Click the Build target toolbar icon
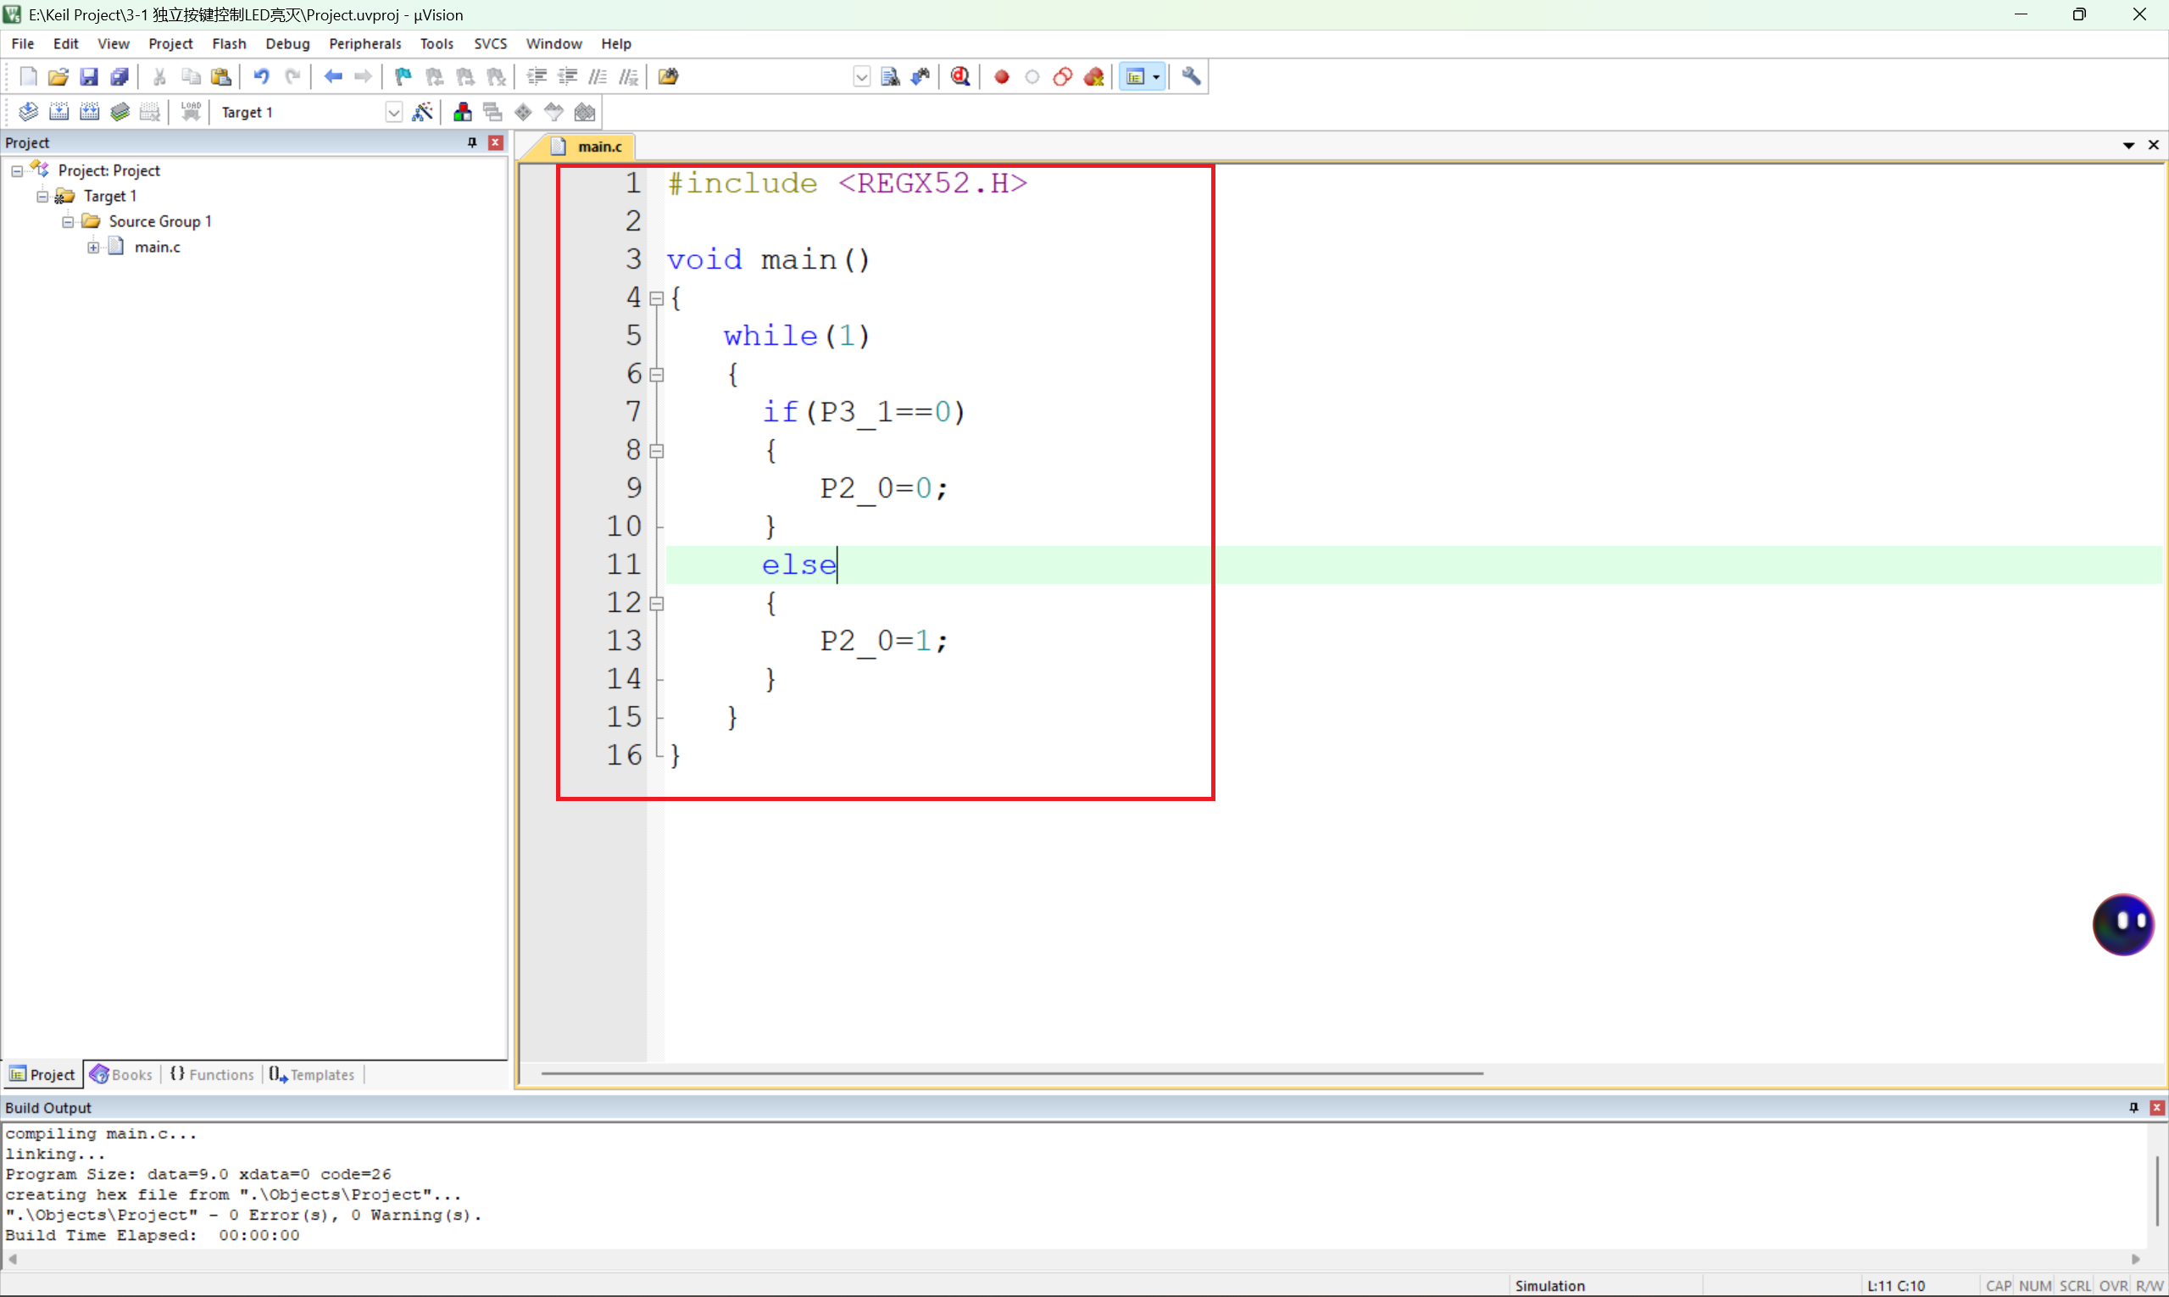This screenshot has width=2169, height=1297. tap(58, 112)
